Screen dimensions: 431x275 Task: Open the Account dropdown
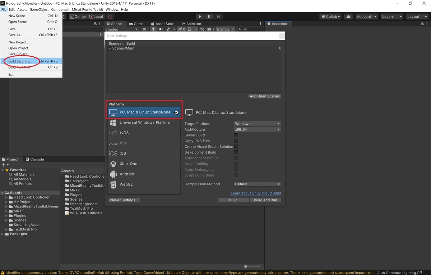point(366,17)
